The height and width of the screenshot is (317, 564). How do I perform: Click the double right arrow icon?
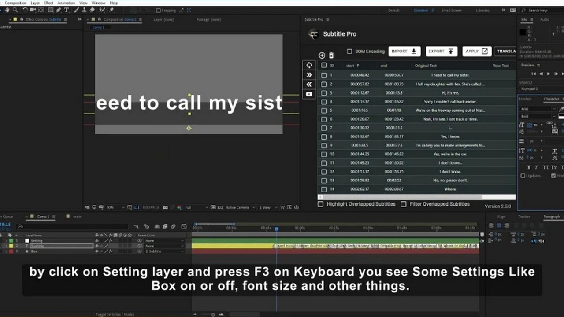pyautogui.click(x=309, y=75)
